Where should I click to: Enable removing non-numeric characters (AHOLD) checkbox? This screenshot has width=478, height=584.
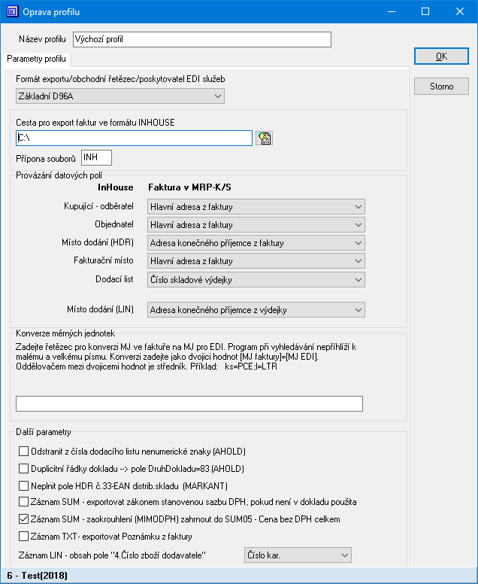click(23, 452)
